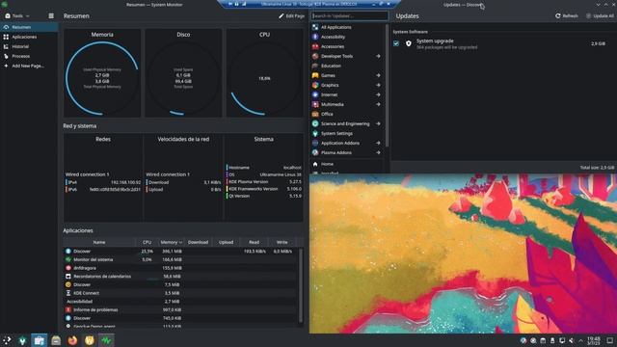Expand Games subcategories arrow
This screenshot has width=617, height=347.
pyautogui.click(x=378, y=75)
